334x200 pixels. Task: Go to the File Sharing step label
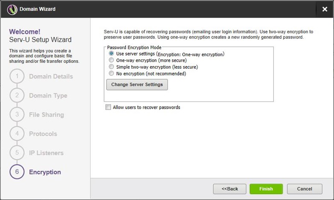tap(46, 115)
